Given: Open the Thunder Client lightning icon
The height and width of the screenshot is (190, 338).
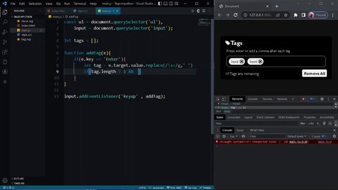Looking at the screenshot, I should click(x=5, y=72).
